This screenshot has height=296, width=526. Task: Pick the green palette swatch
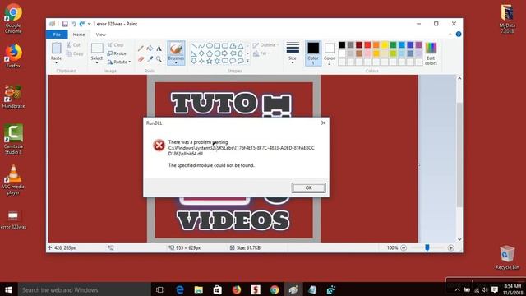coord(393,44)
